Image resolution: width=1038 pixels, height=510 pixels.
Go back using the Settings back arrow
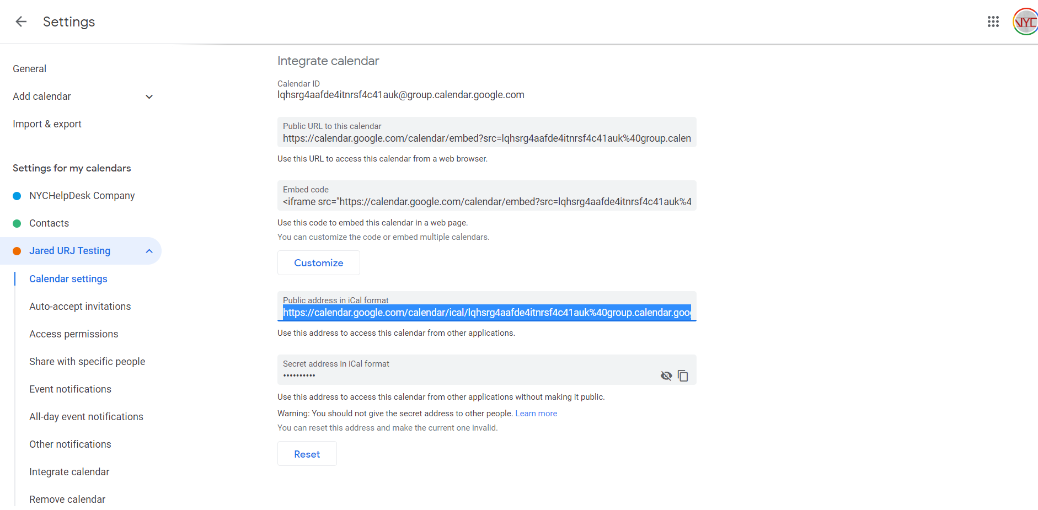point(21,22)
